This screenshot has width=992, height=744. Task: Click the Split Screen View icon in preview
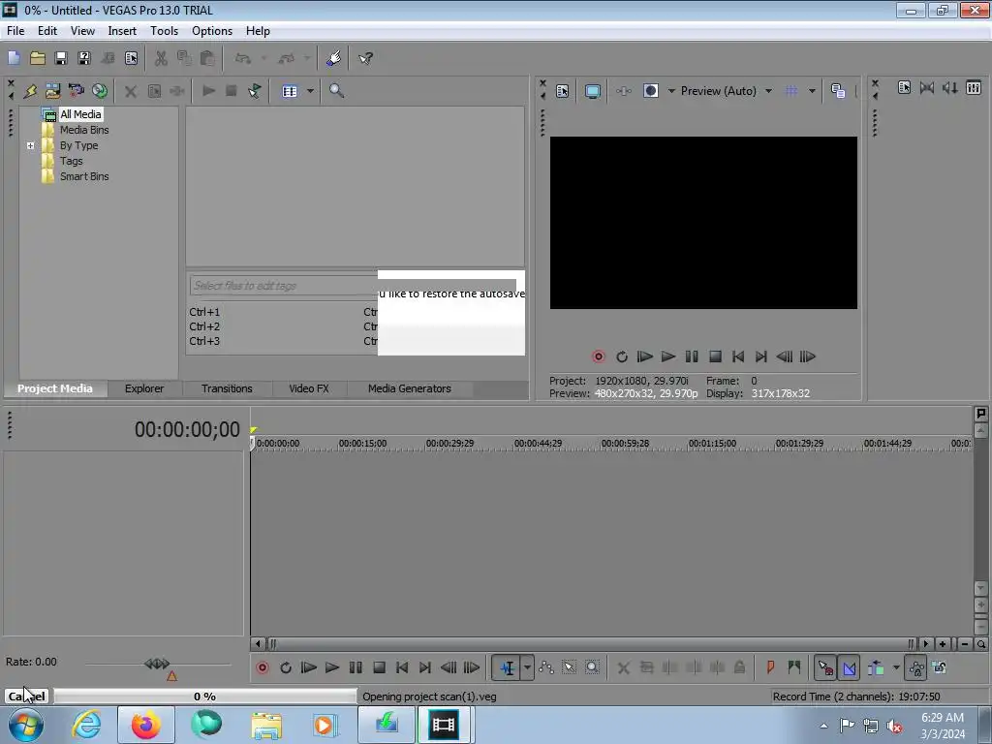tap(651, 91)
